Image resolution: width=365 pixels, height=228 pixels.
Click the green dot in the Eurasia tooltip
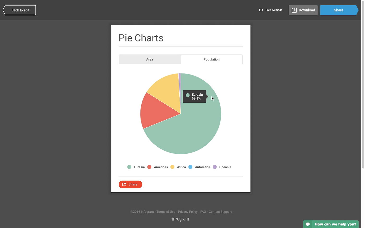pos(187,95)
